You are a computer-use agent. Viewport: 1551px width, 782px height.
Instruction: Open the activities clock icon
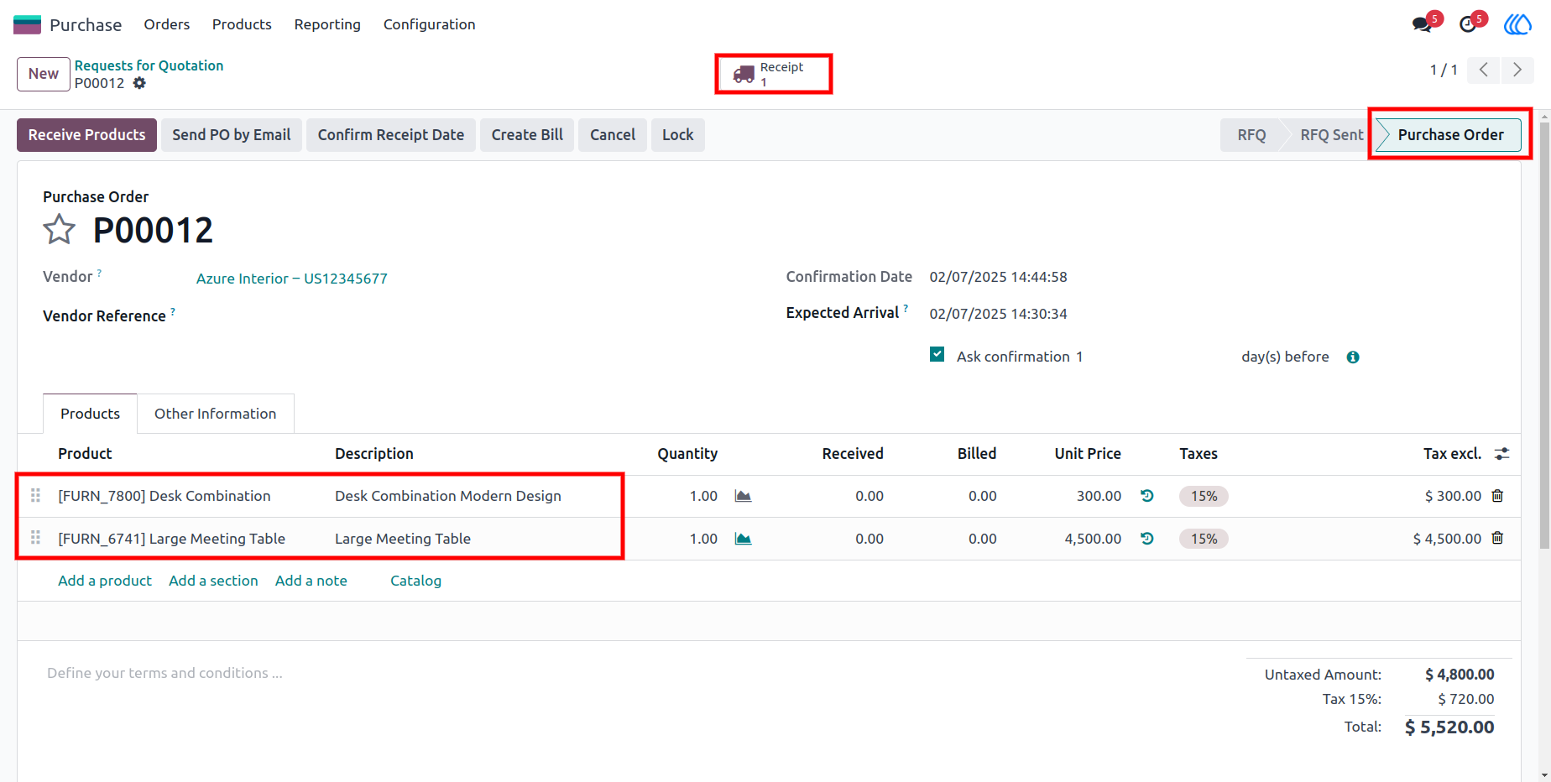pyautogui.click(x=1468, y=24)
